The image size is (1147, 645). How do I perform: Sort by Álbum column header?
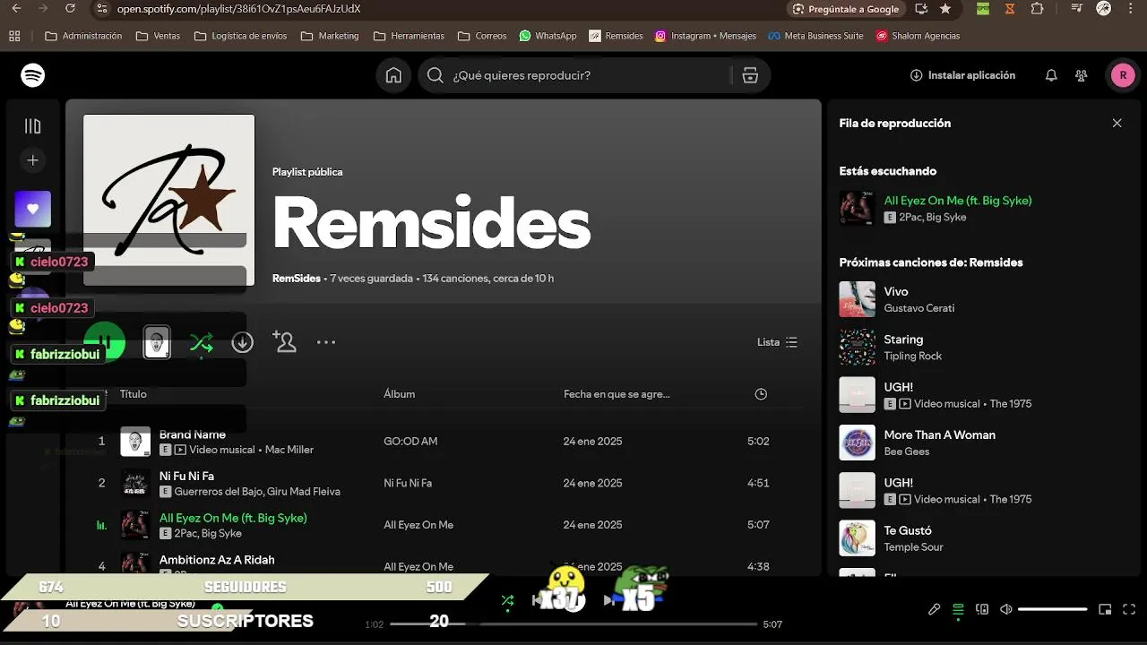[400, 394]
